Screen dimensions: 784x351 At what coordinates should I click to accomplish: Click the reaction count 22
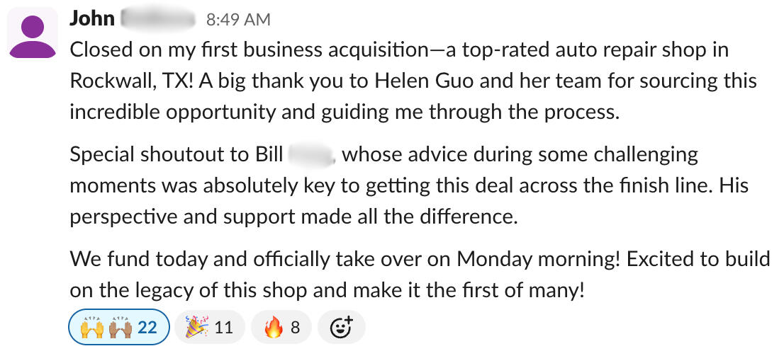[147, 328]
